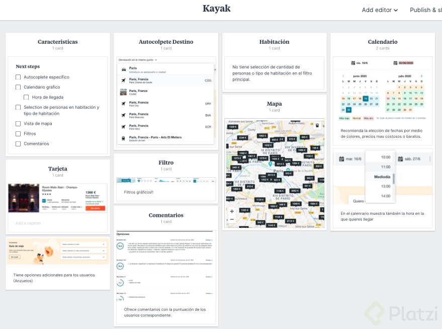This screenshot has width=442, height=329.
Task: Select plane icon for Paris BVA row
Action: 124,115
